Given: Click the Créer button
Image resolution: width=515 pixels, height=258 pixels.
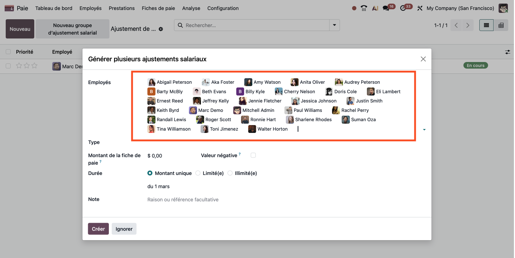Looking at the screenshot, I should coord(98,229).
